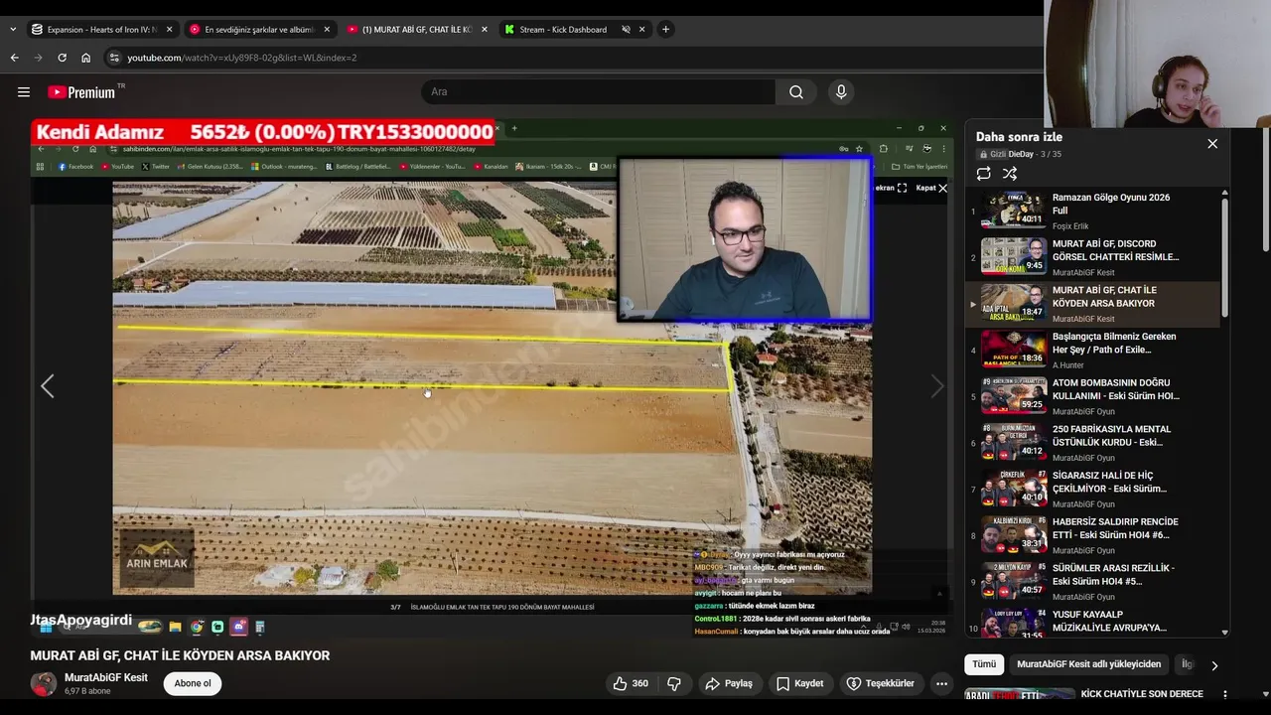Toggle mute icon on Kick Dashboard tab
This screenshot has height=715, width=1271.
point(626,30)
